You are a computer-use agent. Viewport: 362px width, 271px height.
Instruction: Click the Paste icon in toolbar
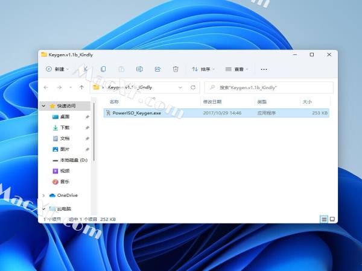pos(121,69)
